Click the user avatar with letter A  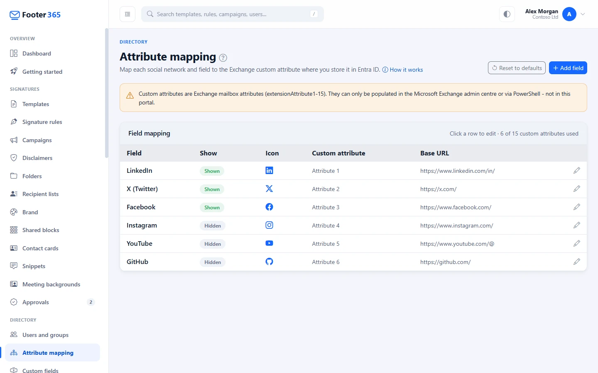(x=569, y=14)
